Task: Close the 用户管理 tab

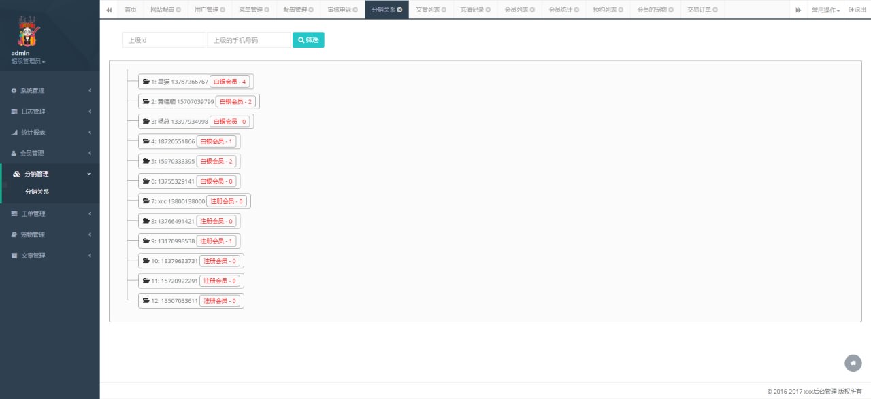Action: (223, 10)
